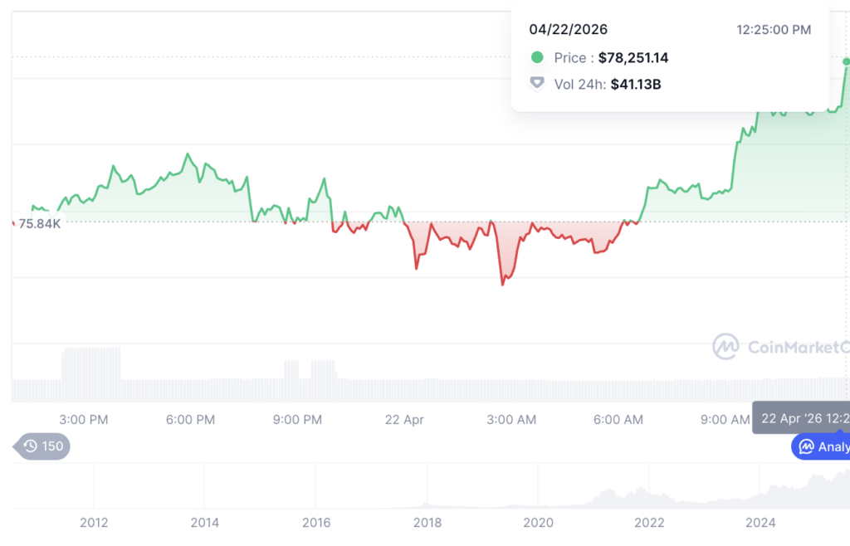Screen dimensions: 850x546
Task: Click the 2016 year on range navigator
Action: point(316,523)
